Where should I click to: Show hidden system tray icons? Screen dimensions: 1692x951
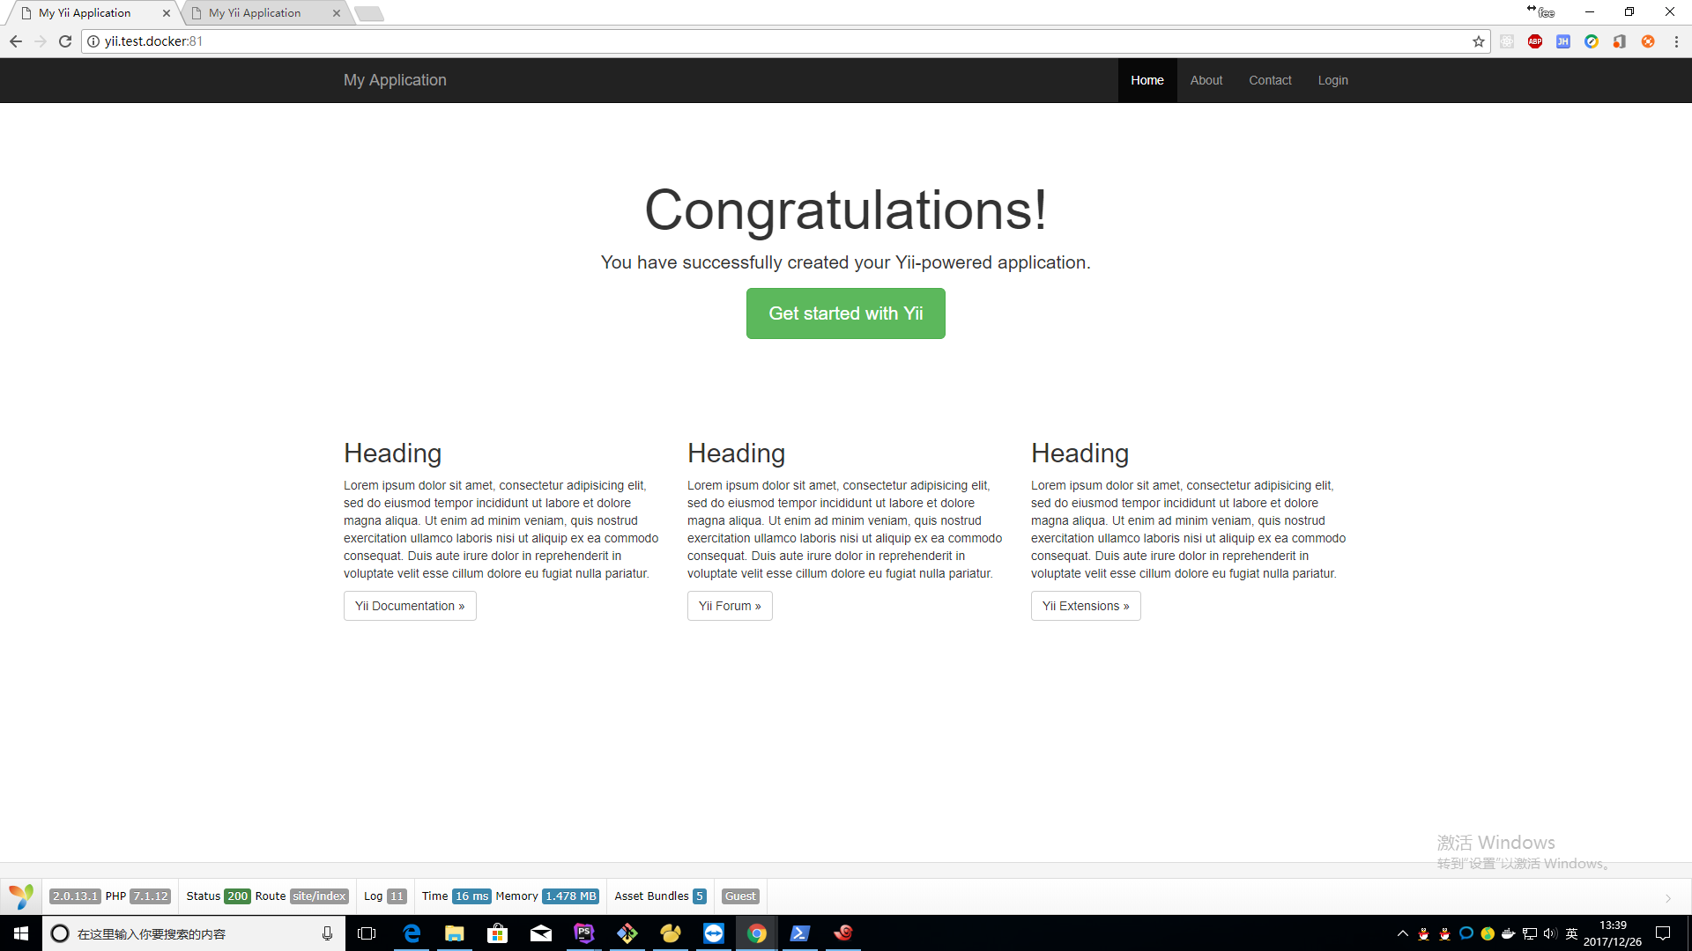1402,933
